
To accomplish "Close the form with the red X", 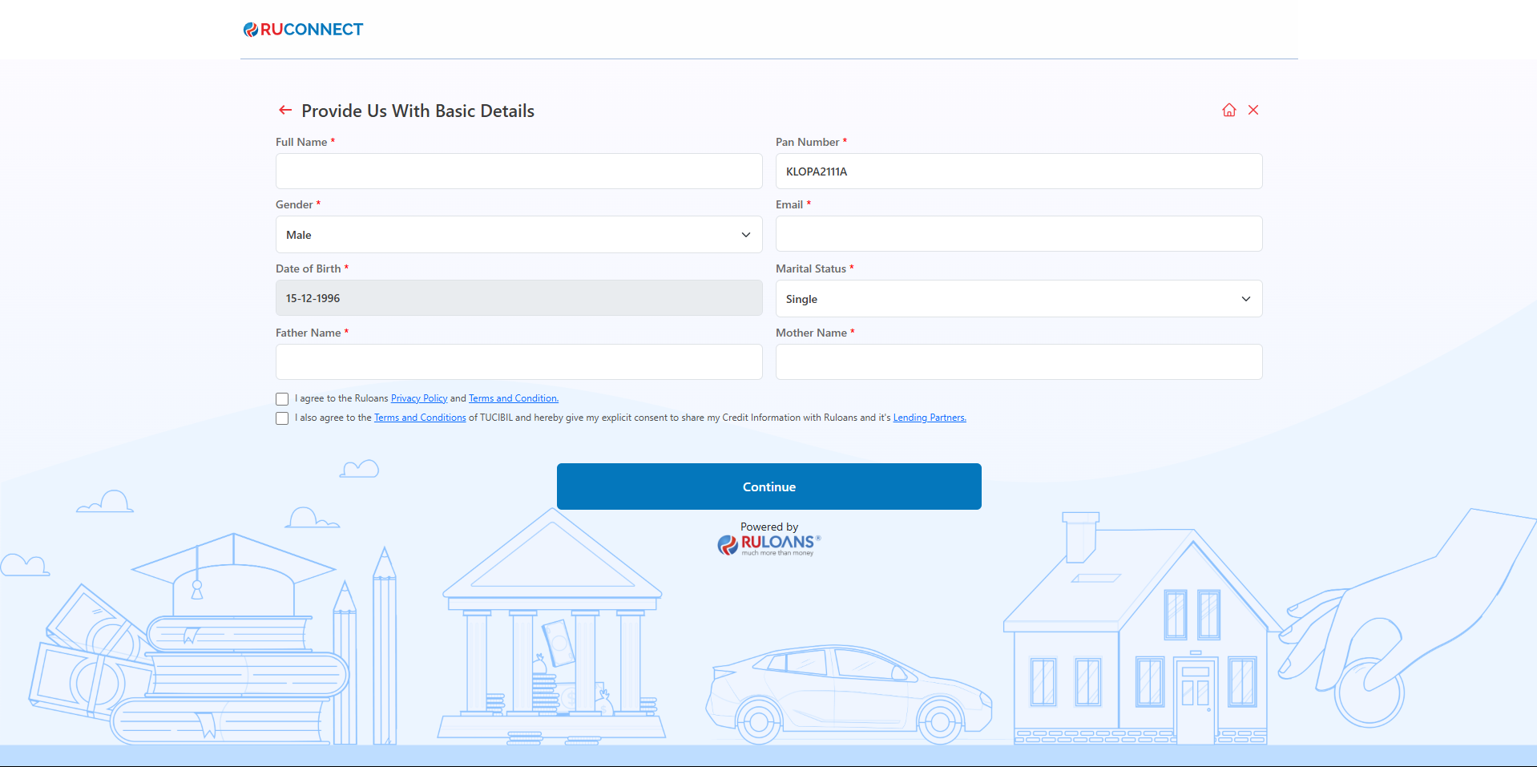I will [x=1253, y=111].
